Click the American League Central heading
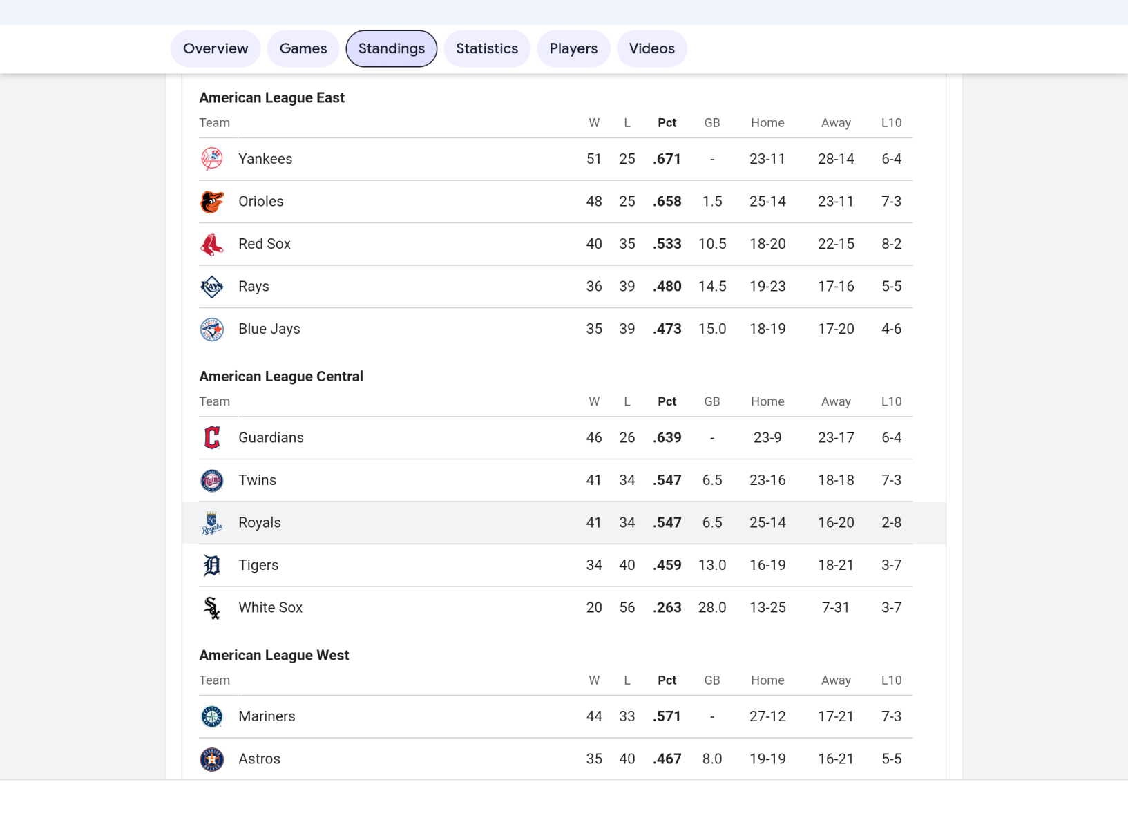 tap(281, 377)
